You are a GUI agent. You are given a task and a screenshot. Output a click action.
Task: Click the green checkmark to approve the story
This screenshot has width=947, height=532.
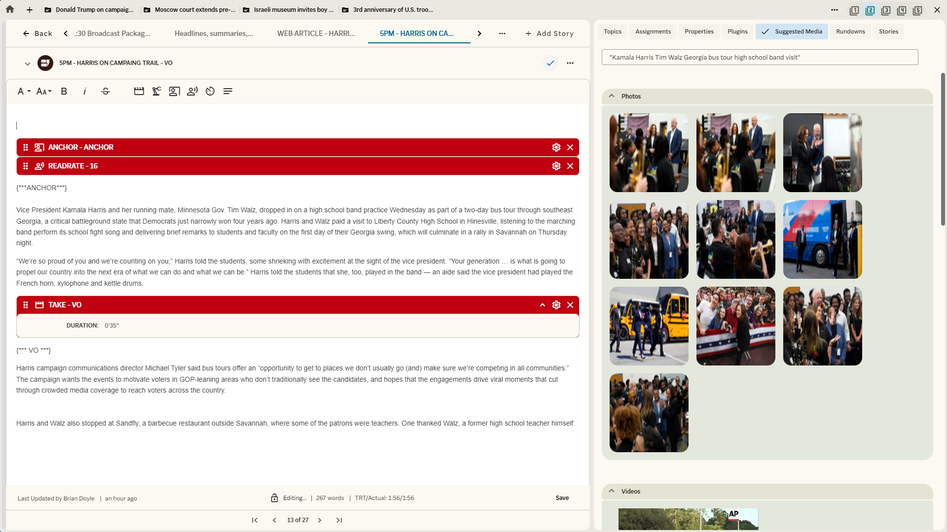coord(550,63)
